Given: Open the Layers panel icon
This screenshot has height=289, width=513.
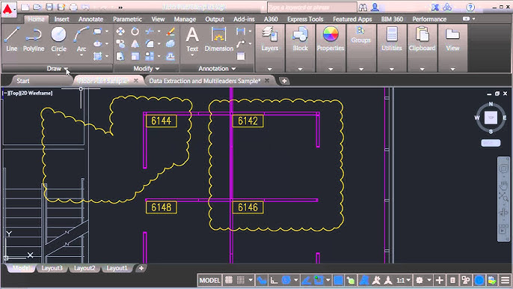Looking at the screenshot, I should click(270, 40).
